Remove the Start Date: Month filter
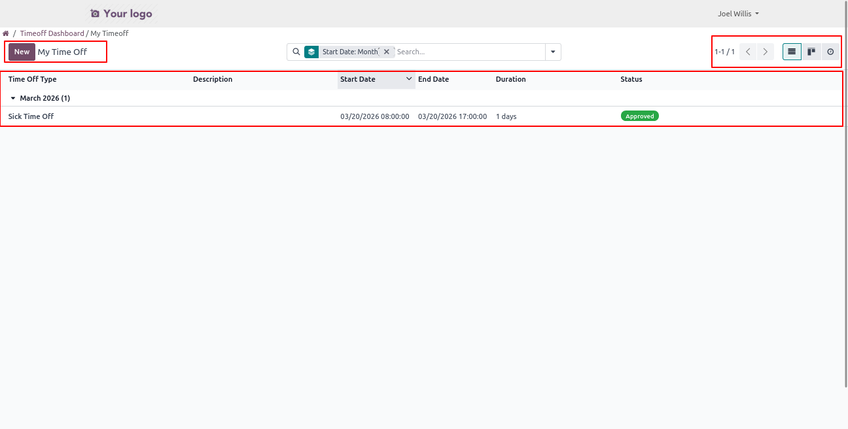Viewport: 848px width, 429px height. 387,52
